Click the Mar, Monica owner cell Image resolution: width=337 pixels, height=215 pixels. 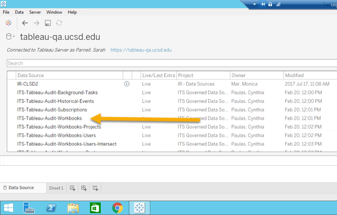click(244, 84)
